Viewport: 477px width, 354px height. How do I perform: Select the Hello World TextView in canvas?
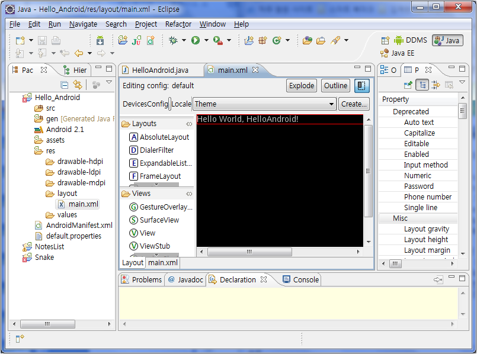click(280, 119)
